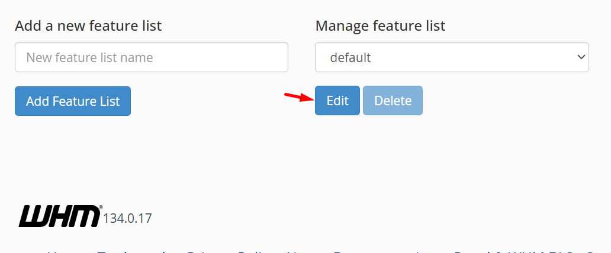The image size is (611, 253).
Task: Click the Edit button
Action: click(337, 100)
